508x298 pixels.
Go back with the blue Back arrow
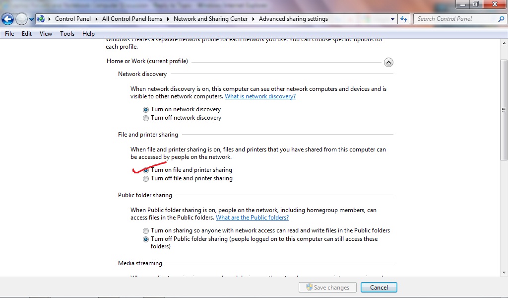[x=8, y=19]
